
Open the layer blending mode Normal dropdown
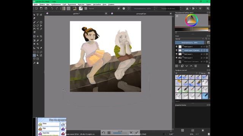189,39
